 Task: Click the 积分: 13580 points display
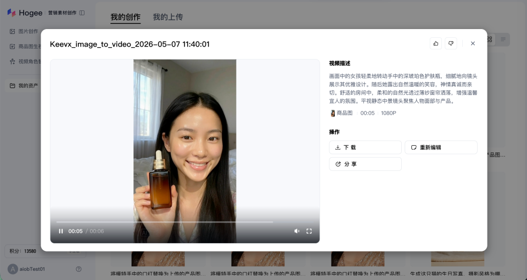[23, 251]
